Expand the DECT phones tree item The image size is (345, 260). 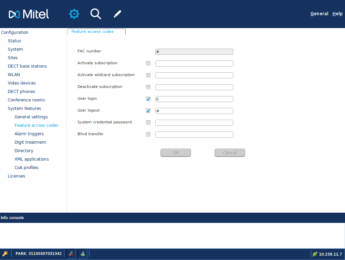(21, 92)
